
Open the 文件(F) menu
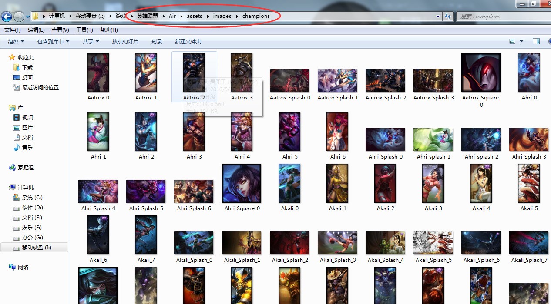[x=13, y=30]
